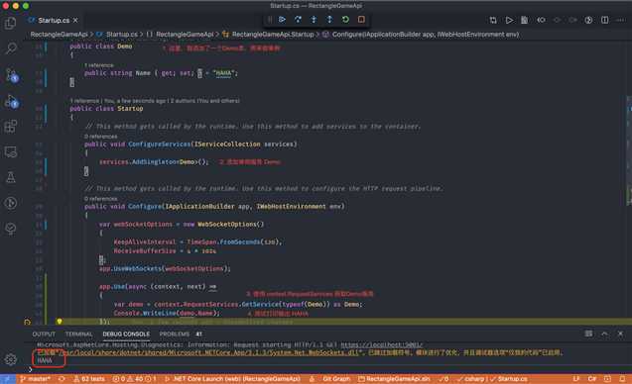Open the Explorer view in activity bar
This screenshot has width=632, height=384.
11,23
